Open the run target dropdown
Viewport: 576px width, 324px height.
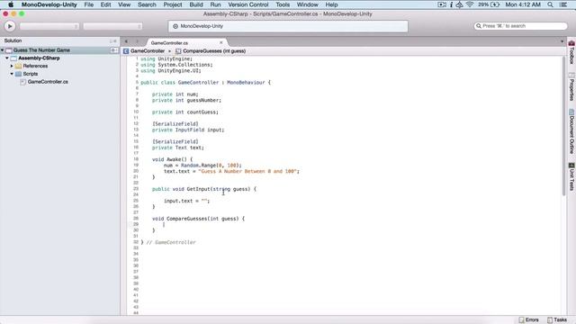coord(112,26)
